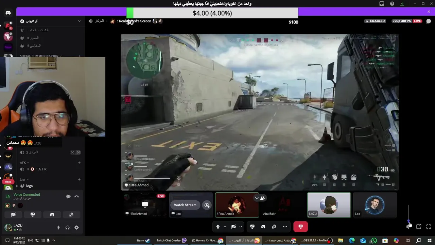Create channel in logs category

79,180
